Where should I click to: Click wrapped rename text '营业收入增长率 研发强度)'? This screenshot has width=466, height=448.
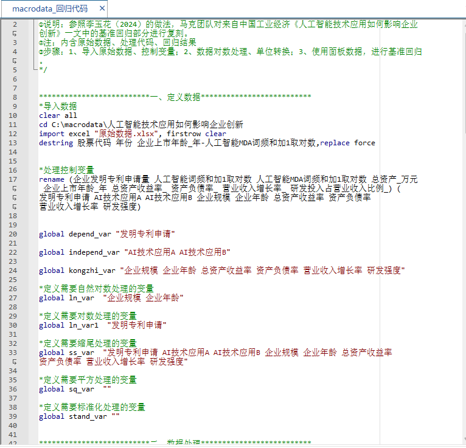coord(90,207)
